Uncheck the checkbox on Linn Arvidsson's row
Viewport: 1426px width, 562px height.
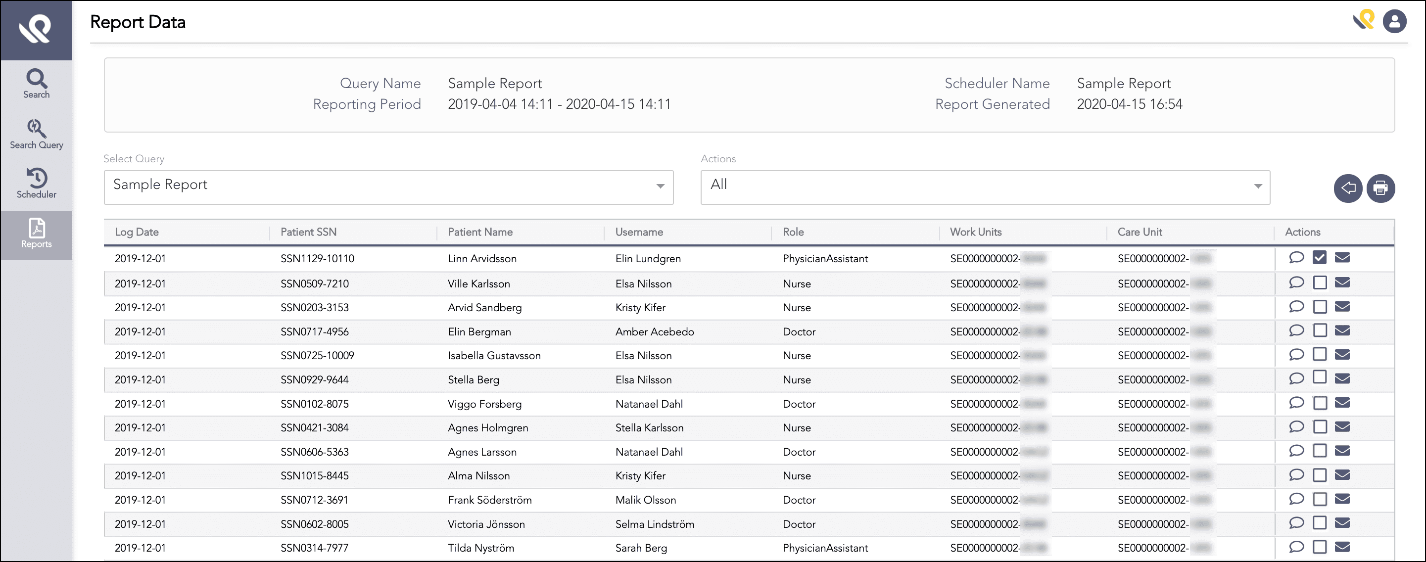[x=1320, y=257]
